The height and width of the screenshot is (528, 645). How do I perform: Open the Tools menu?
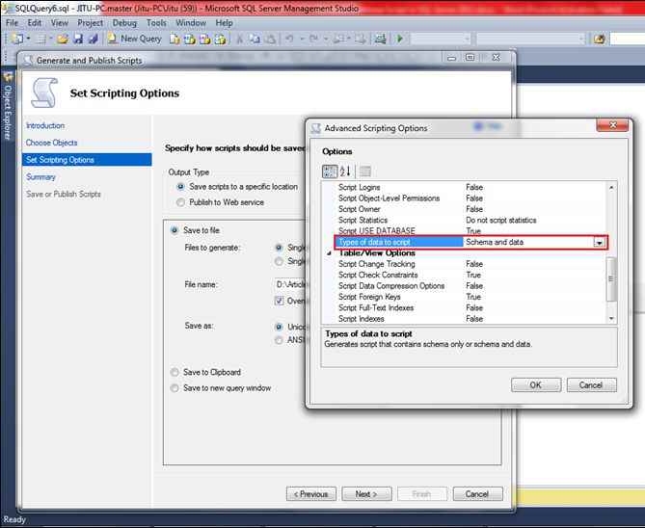(156, 22)
